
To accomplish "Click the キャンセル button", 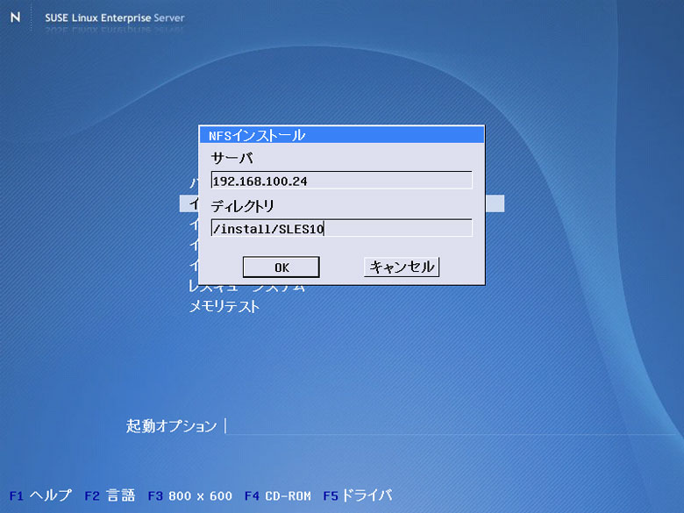I will click(402, 267).
